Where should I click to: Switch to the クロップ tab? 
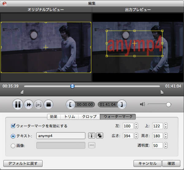(89, 117)
